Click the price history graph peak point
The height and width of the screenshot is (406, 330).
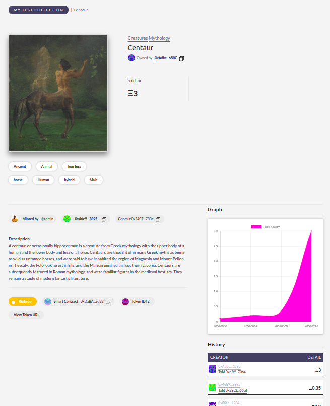311,231
